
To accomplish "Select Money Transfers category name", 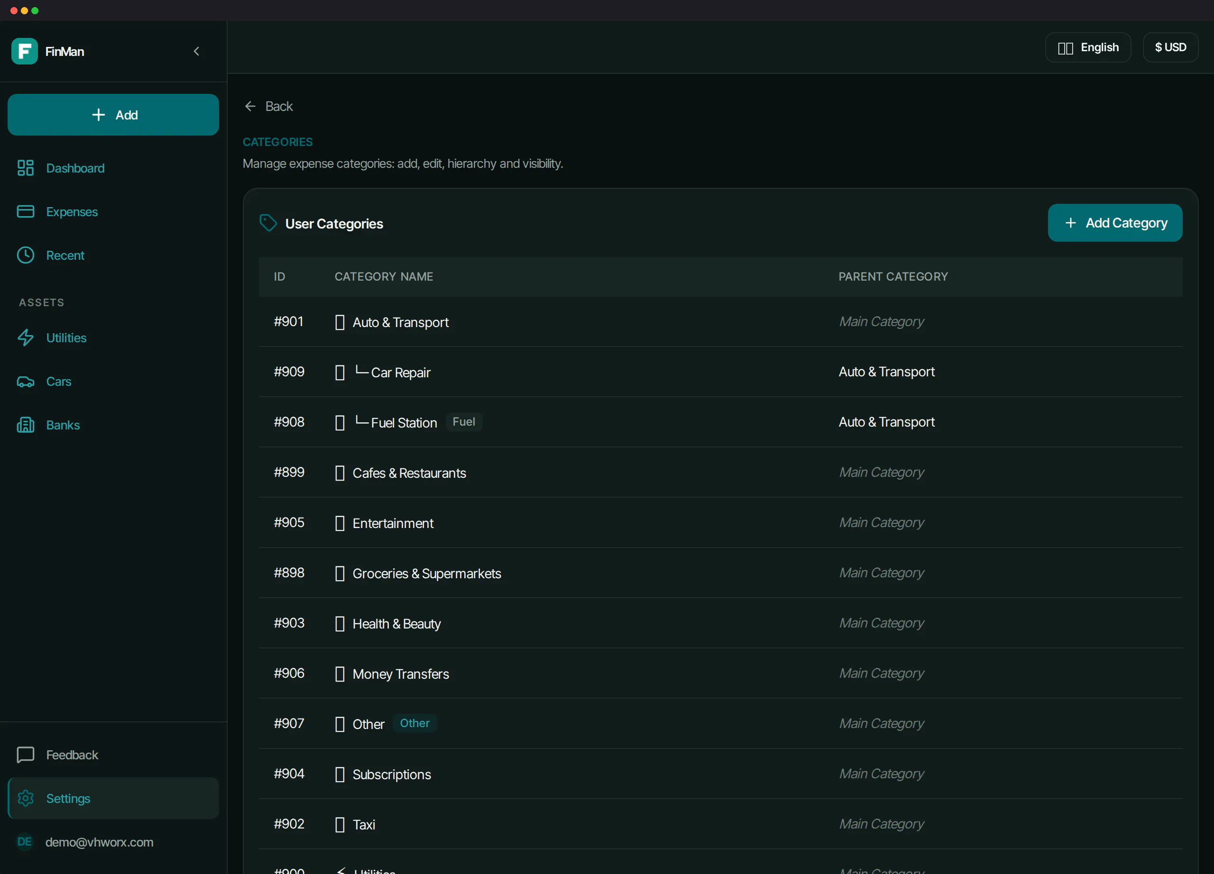I will [400, 674].
